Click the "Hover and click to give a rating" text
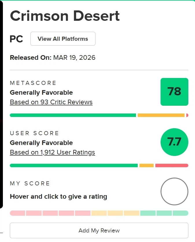 pos(58,197)
